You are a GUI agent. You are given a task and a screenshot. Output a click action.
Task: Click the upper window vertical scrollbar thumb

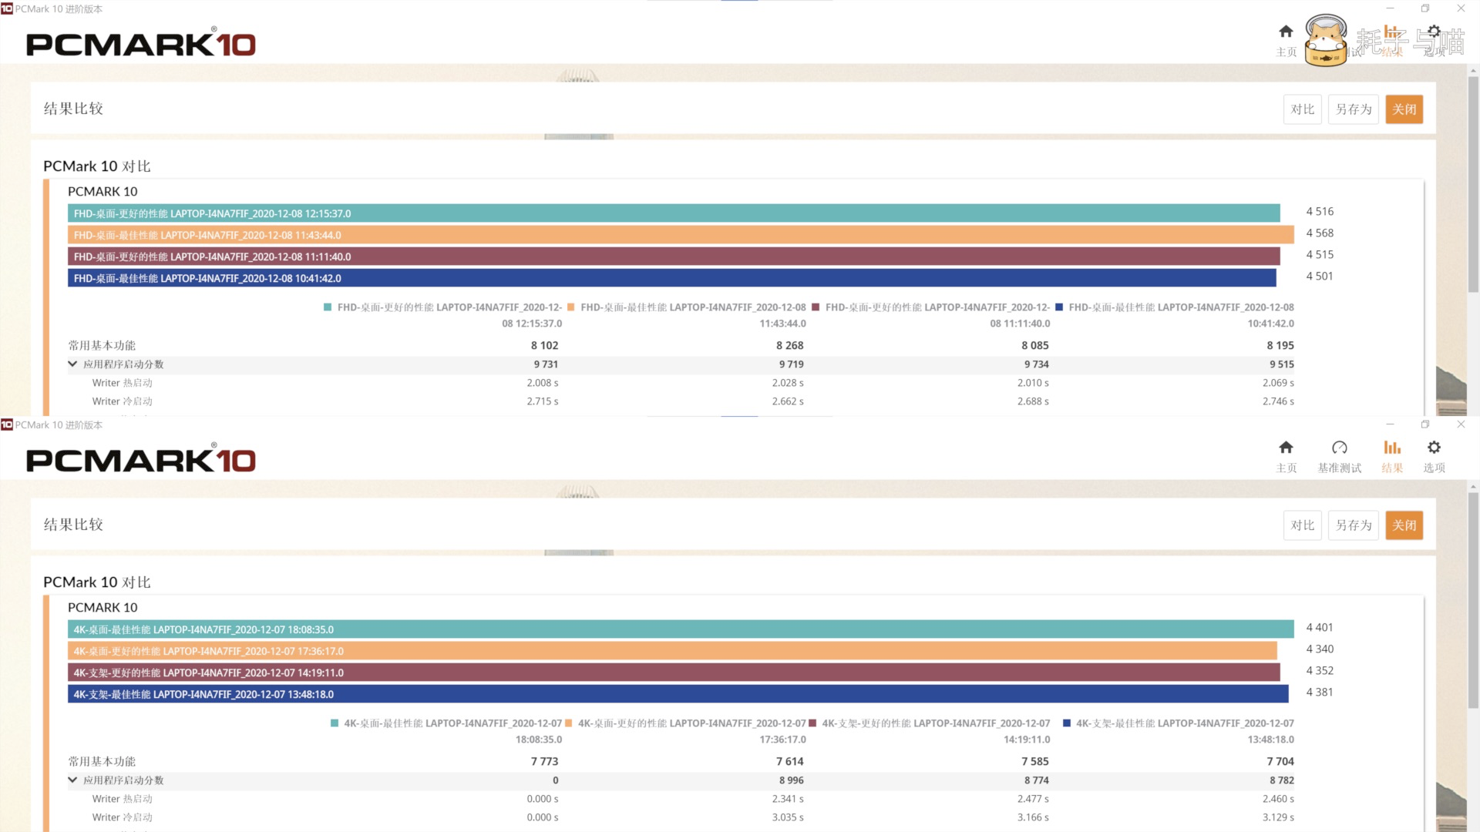1473,185
